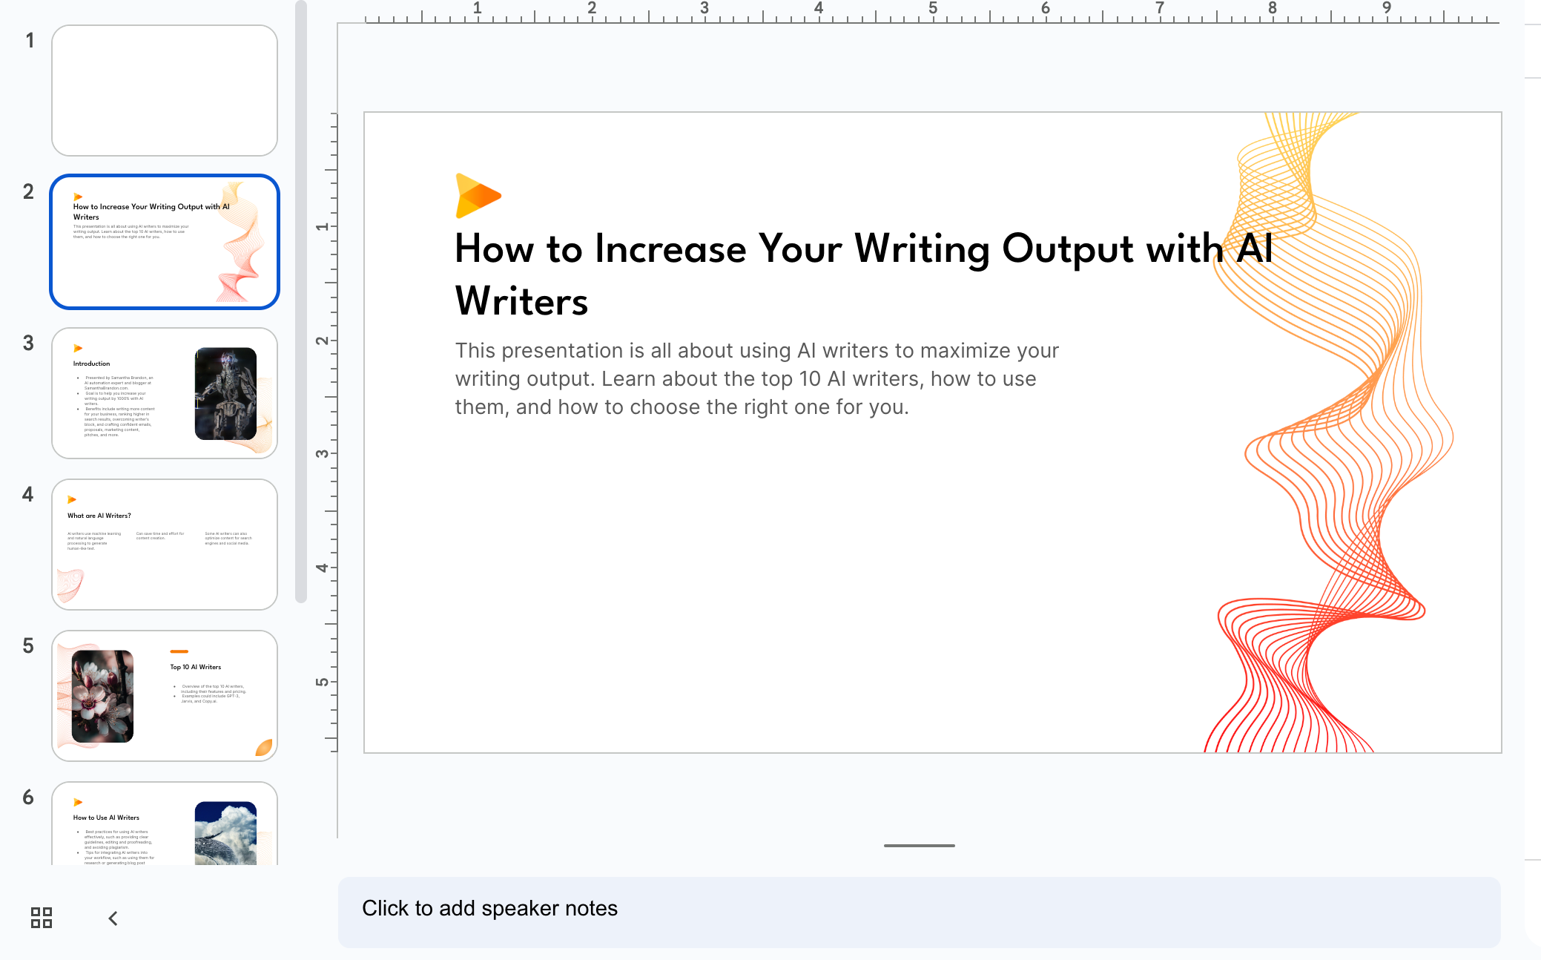This screenshot has height=960, width=1541.
Task: Click the wavy decorative graphic element
Action: click(1327, 430)
